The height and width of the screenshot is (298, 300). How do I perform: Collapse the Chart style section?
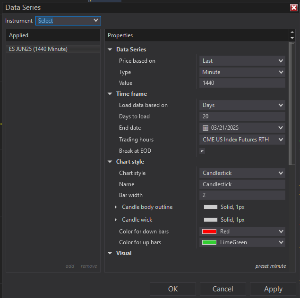point(110,162)
